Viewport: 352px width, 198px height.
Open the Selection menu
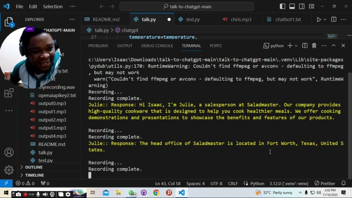click(x=53, y=6)
